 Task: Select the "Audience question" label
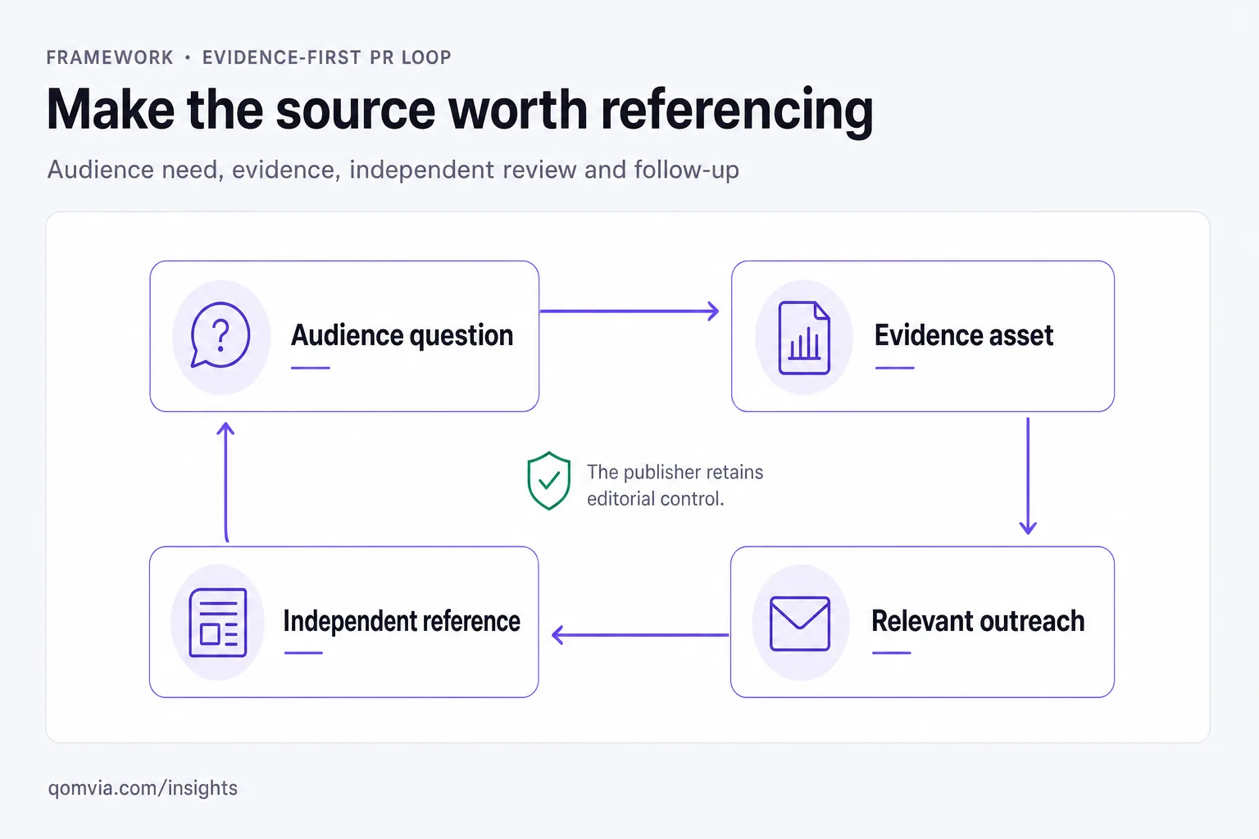coord(402,335)
